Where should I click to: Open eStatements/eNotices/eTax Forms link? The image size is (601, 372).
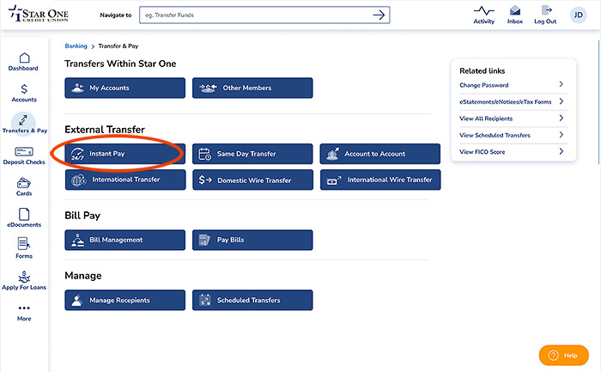[506, 101]
